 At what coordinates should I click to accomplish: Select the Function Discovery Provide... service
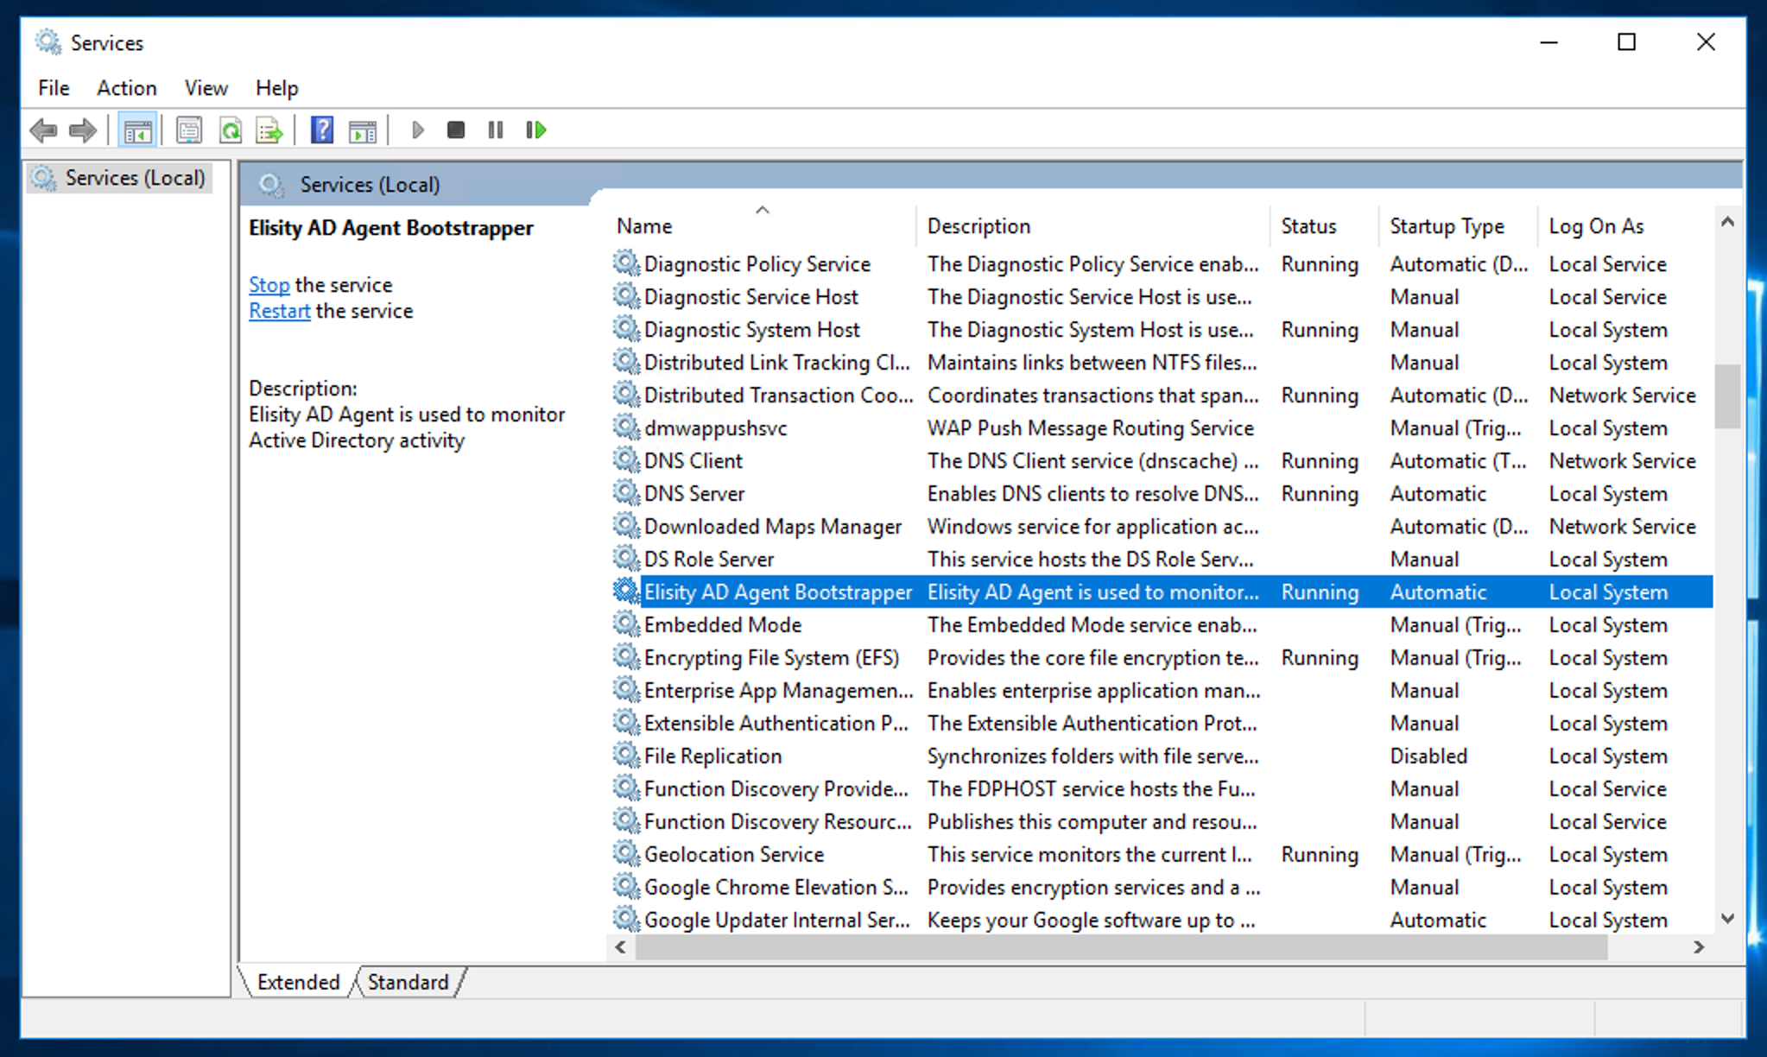pyautogui.click(x=1162, y=788)
